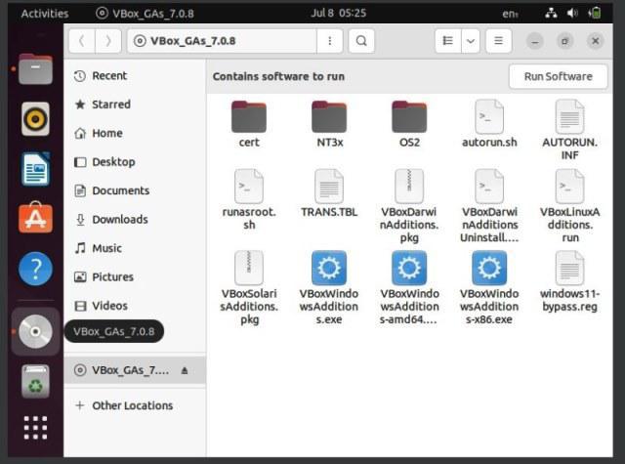The height and width of the screenshot is (464, 625).
Task: Open the en keyboard layout indicator
Action: point(510,14)
